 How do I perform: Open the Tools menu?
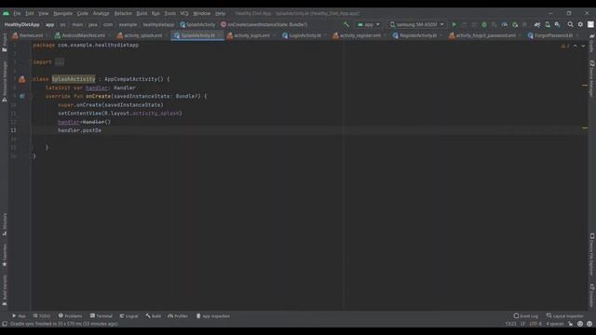tap(169, 13)
